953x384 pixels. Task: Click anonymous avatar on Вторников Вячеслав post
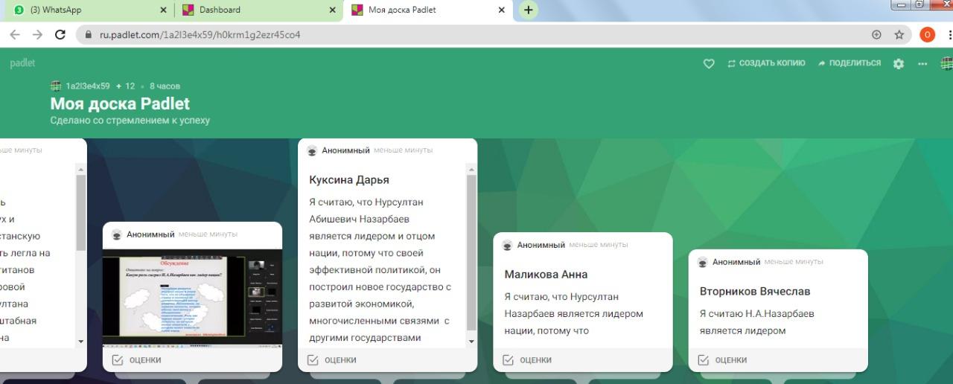click(702, 262)
